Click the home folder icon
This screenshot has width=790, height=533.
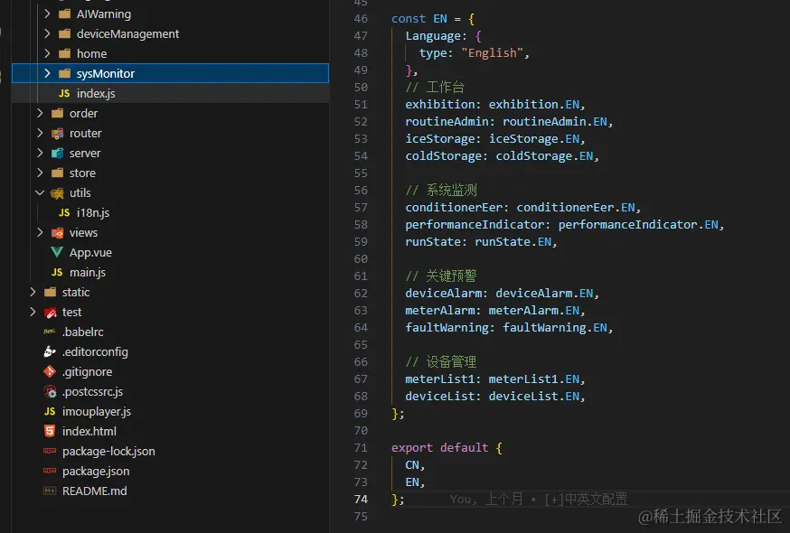(x=64, y=53)
